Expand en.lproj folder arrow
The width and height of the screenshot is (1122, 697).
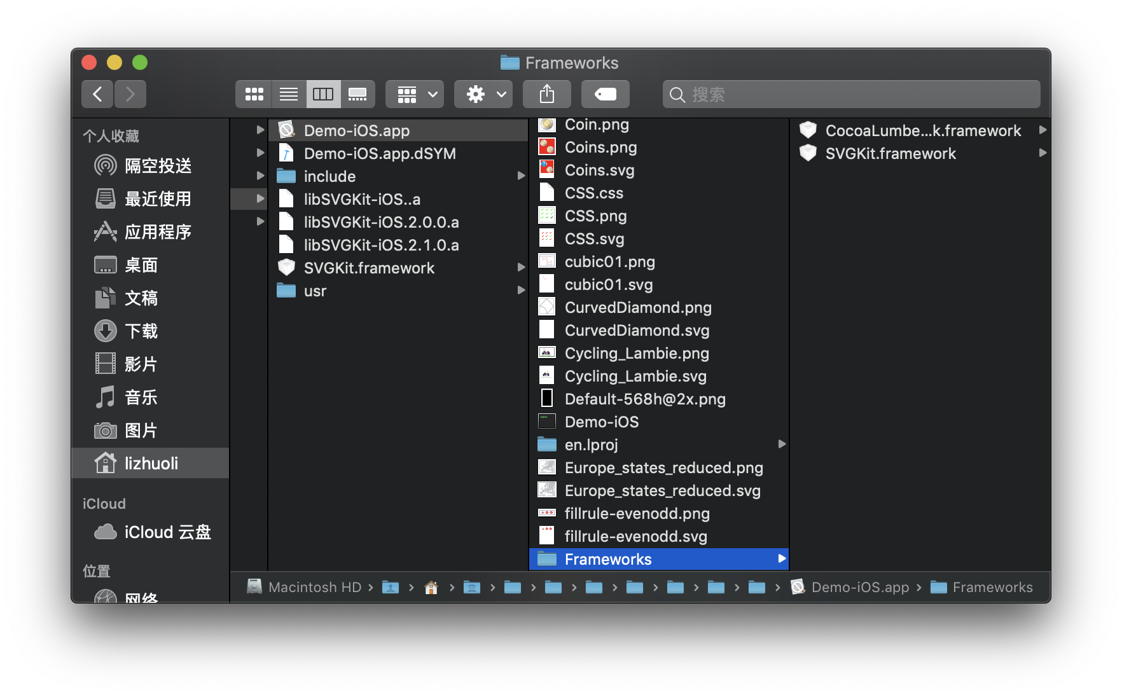pos(782,444)
